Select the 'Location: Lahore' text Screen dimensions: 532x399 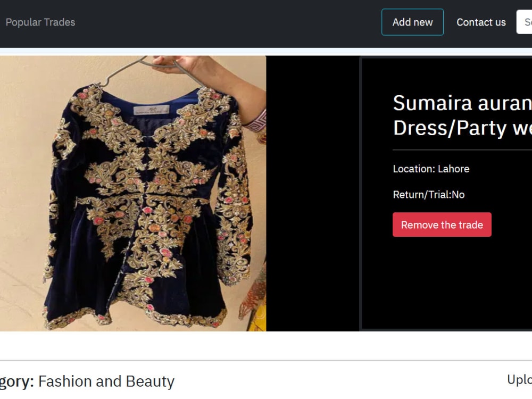pyautogui.click(x=431, y=169)
